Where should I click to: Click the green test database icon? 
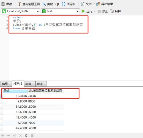click(x=44, y=11)
